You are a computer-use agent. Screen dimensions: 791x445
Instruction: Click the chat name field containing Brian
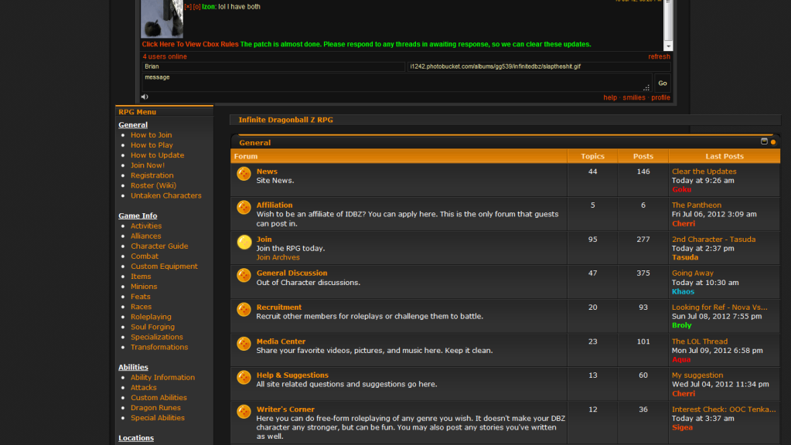(x=273, y=66)
